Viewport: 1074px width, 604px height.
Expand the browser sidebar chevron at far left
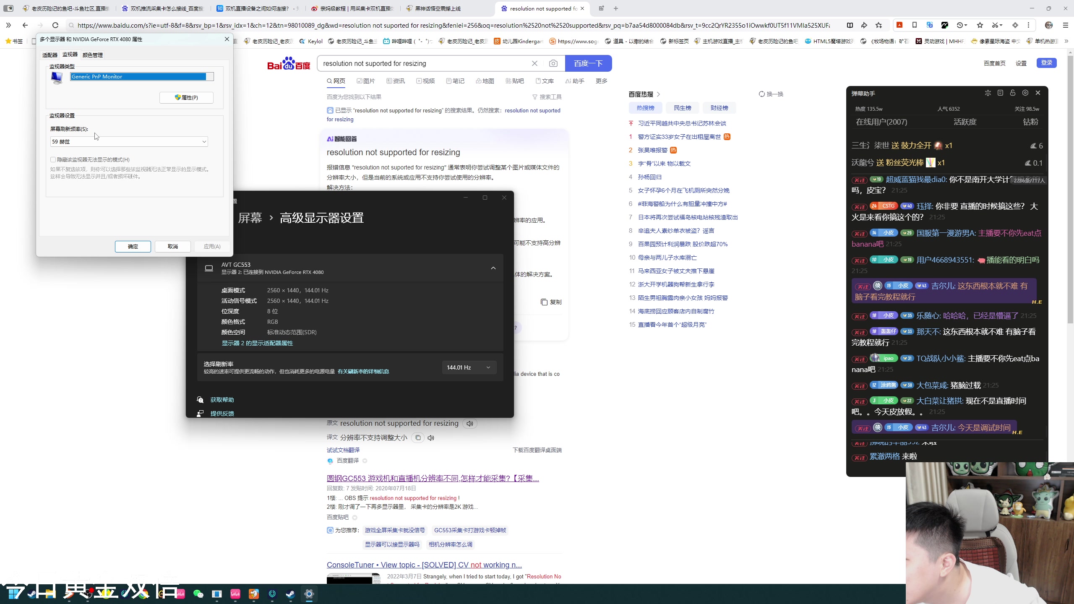point(8,25)
